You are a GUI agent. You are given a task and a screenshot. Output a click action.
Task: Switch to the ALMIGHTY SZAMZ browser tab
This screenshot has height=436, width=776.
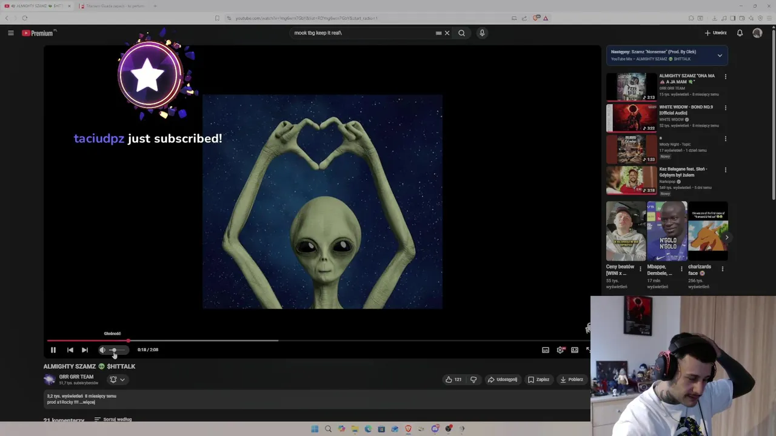point(38,6)
